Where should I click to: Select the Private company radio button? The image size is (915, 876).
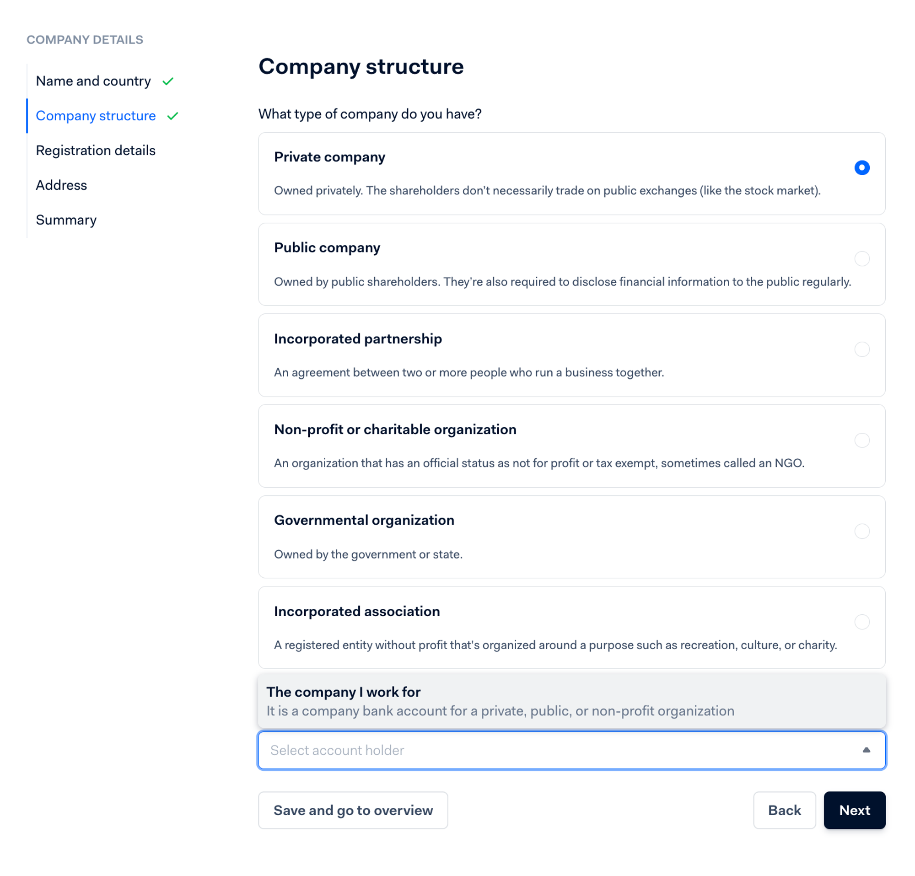pyautogui.click(x=862, y=167)
